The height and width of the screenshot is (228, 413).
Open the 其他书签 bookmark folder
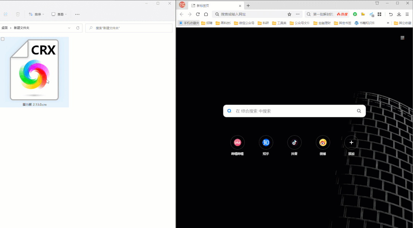pos(342,23)
